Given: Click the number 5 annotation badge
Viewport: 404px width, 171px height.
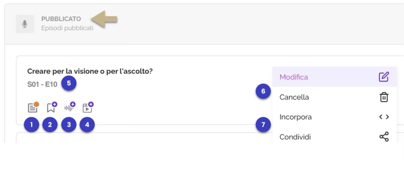Looking at the screenshot, I should tap(69, 83).
